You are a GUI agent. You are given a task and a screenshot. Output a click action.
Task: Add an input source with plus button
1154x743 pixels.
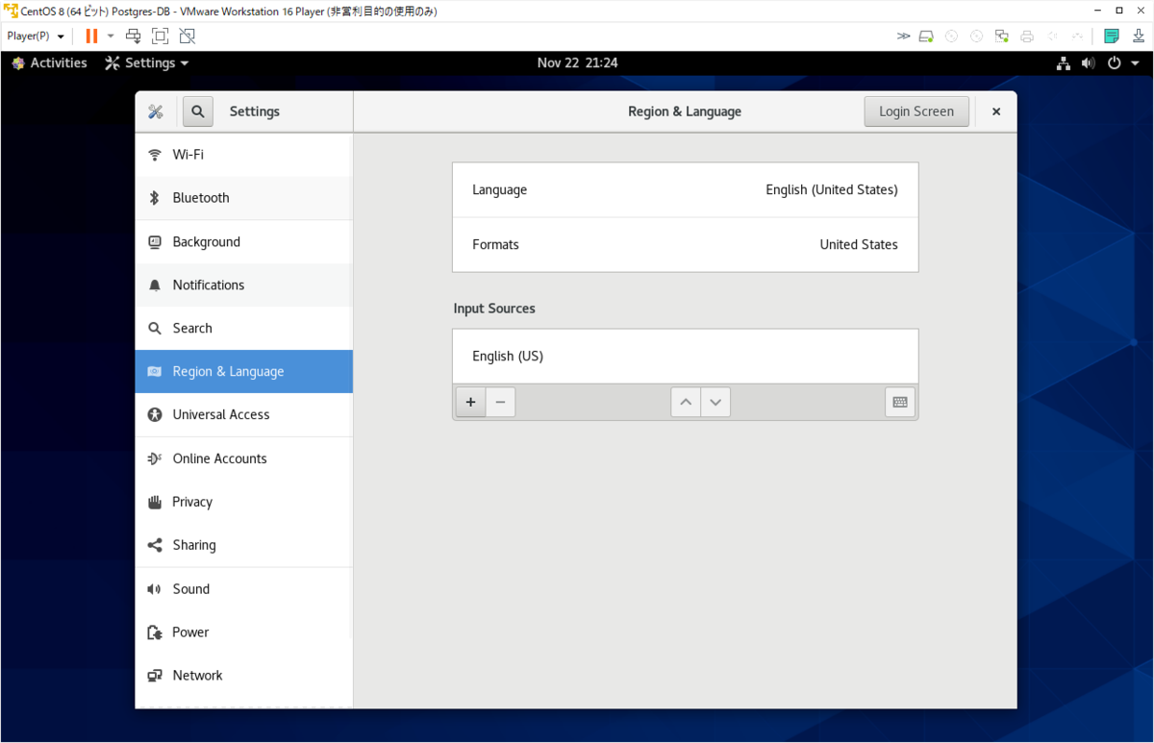pyautogui.click(x=470, y=402)
